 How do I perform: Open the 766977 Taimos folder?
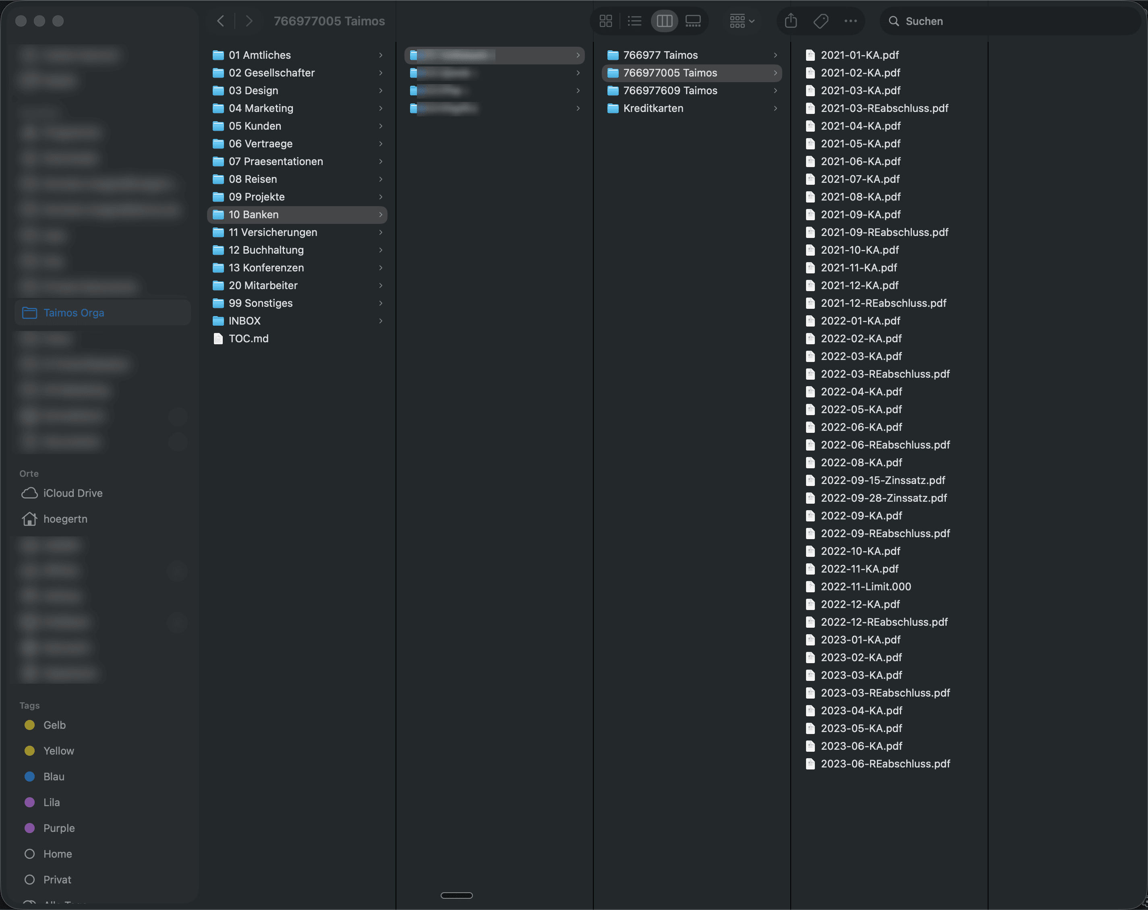point(692,55)
